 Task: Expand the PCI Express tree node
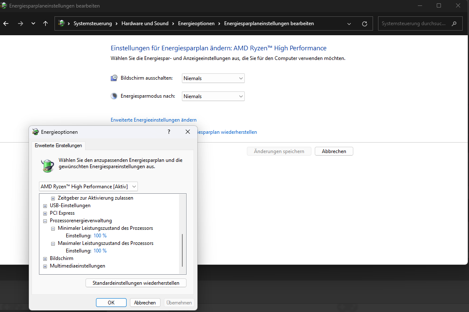click(45, 213)
